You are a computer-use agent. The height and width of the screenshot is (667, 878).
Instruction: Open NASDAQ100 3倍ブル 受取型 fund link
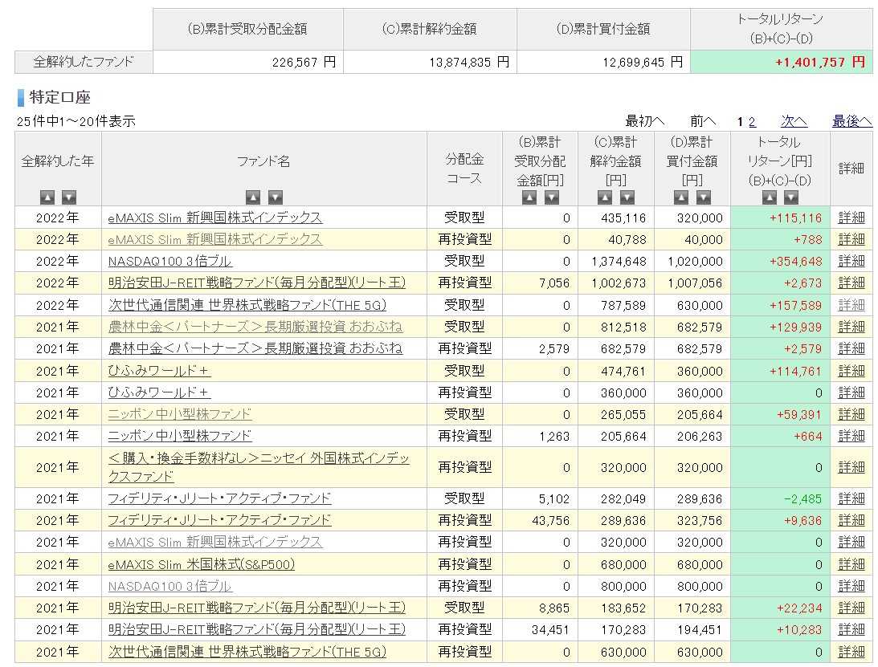(169, 262)
